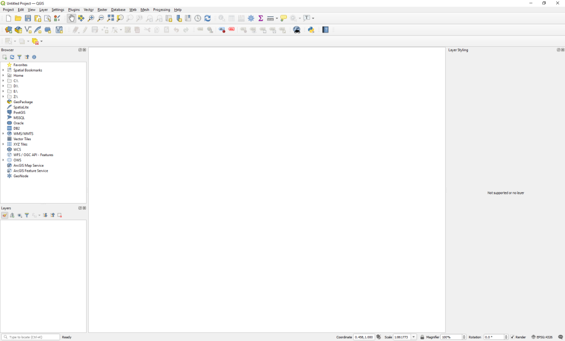Create a new GeoPackage layer
565x341 pixels.
click(18, 29)
